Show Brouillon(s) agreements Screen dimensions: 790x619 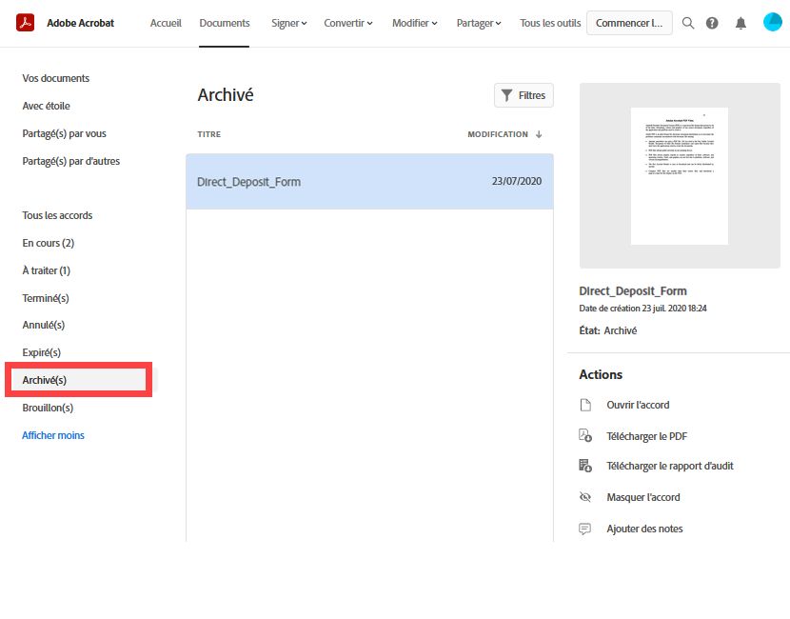pyautogui.click(x=48, y=408)
